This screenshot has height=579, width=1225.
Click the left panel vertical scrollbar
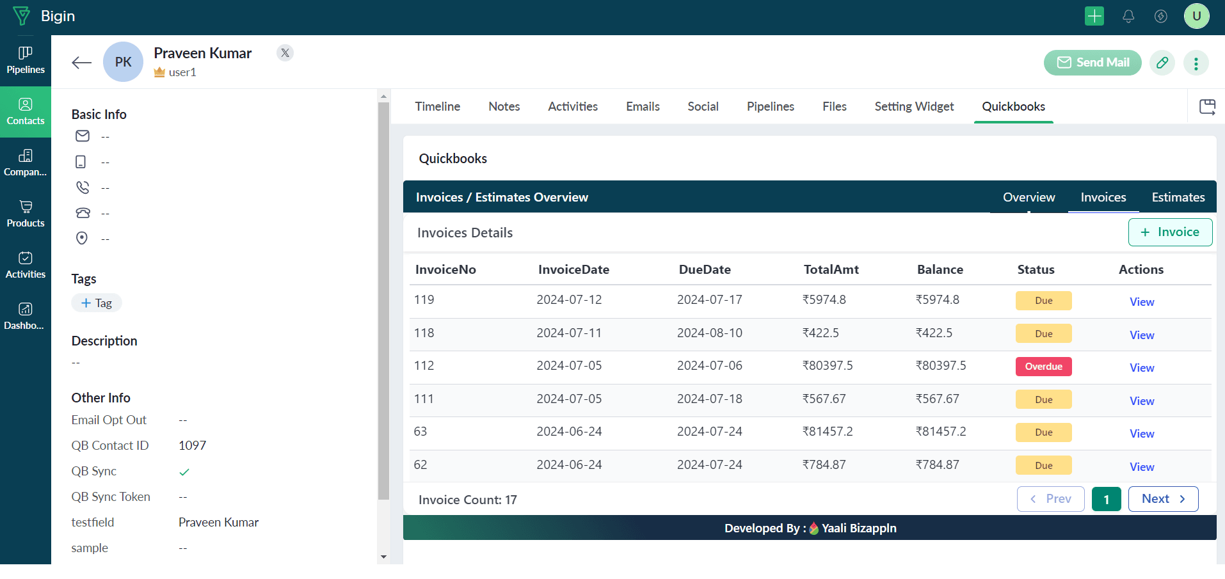[383, 301]
